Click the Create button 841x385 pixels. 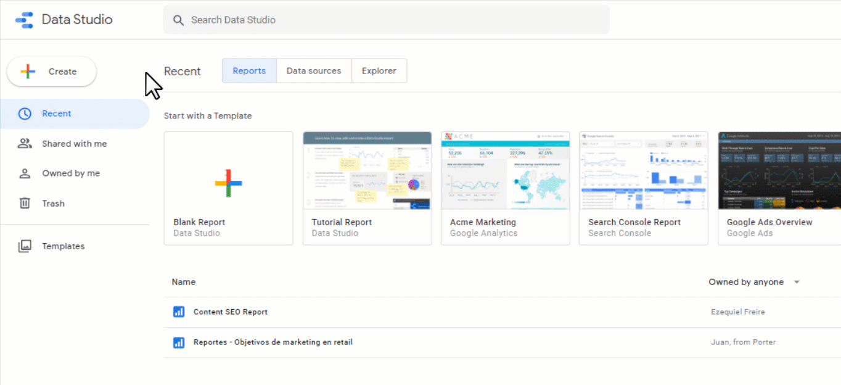click(x=52, y=72)
